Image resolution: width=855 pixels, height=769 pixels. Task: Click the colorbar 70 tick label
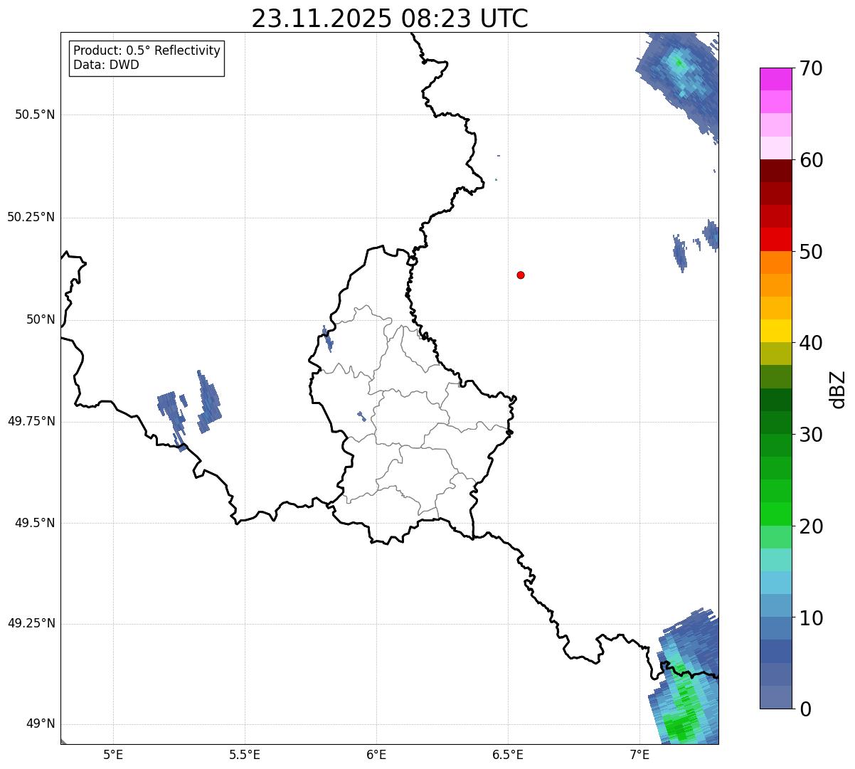pyautogui.click(x=810, y=68)
